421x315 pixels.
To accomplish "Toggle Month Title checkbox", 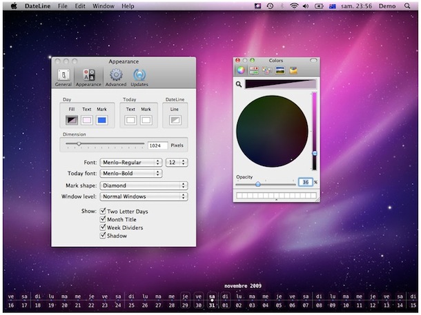I will (103, 219).
